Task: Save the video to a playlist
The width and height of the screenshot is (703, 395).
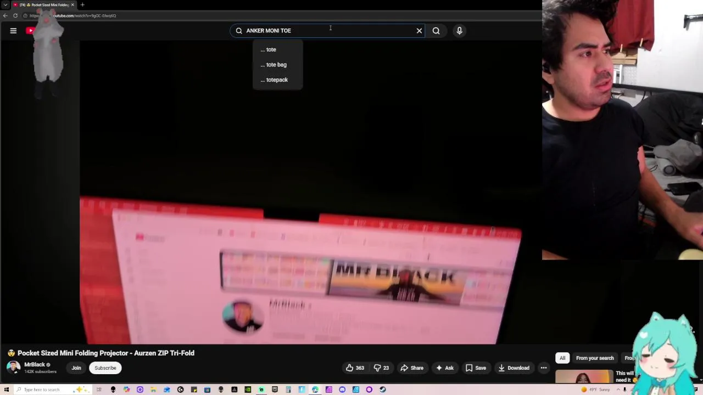Action: tap(476, 368)
